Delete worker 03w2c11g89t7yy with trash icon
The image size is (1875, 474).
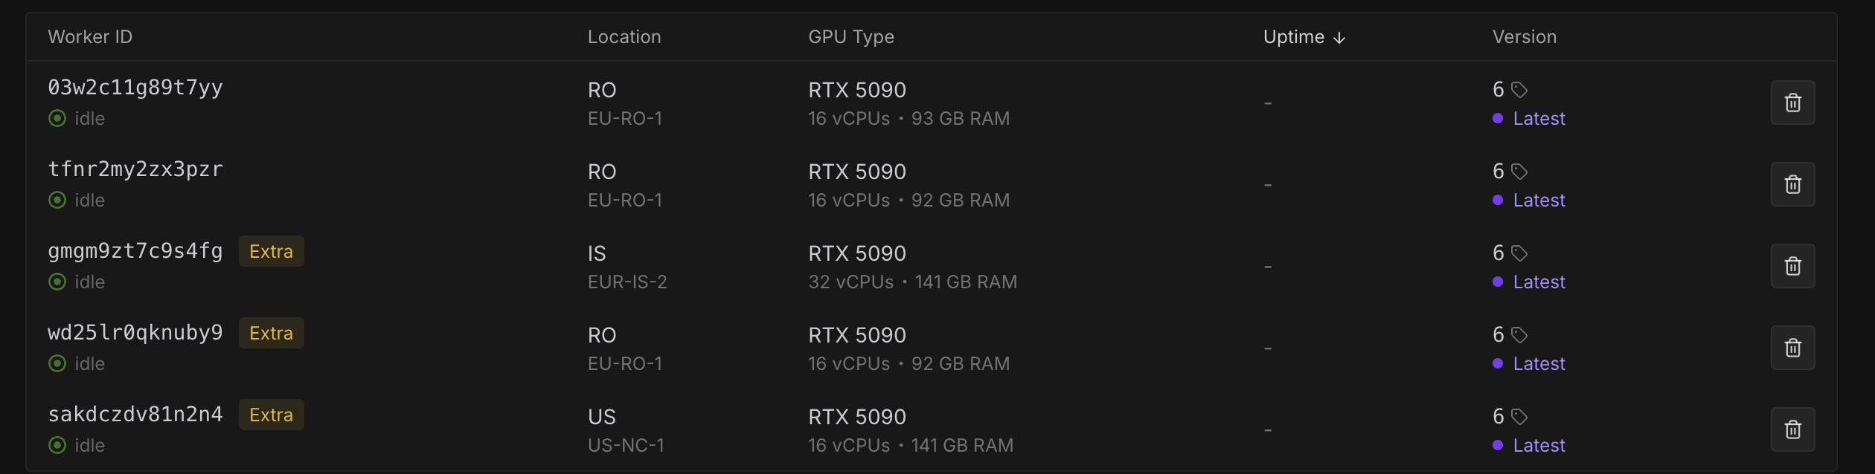pos(1792,103)
